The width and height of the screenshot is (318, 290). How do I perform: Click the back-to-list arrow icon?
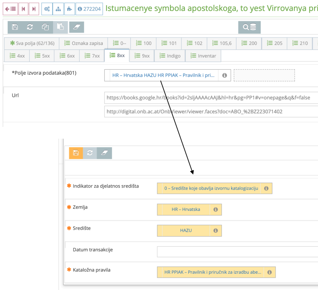click(x=10, y=9)
